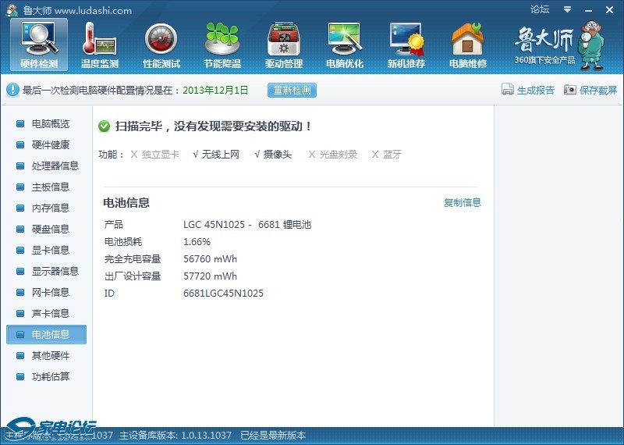The image size is (624, 445).
Task: Click the blue info exclamation icon
Action: click(x=12, y=90)
